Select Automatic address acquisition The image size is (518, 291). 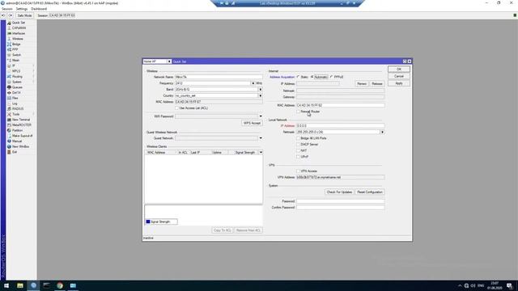[x=312, y=77]
